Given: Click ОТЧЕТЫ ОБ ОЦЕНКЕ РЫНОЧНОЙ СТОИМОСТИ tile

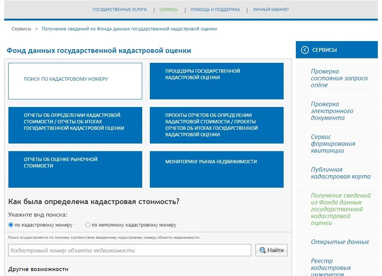Looking at the screenshot, I should click(75, 169).
